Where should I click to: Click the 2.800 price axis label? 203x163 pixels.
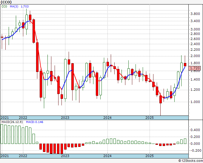coord(195,34)
